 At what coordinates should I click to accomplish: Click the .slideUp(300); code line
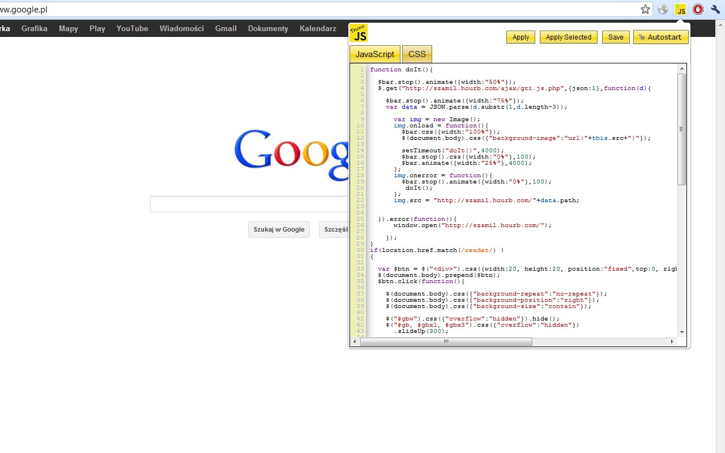pos(421,331)
